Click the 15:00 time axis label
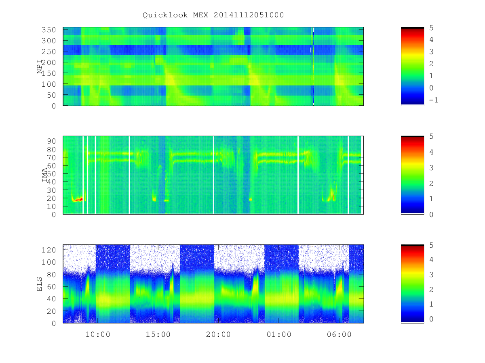The image size is (485, 363). pos(159,334)
